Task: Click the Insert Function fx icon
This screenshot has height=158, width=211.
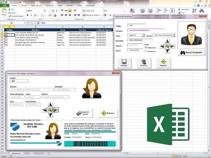Action: coord(38,23)
